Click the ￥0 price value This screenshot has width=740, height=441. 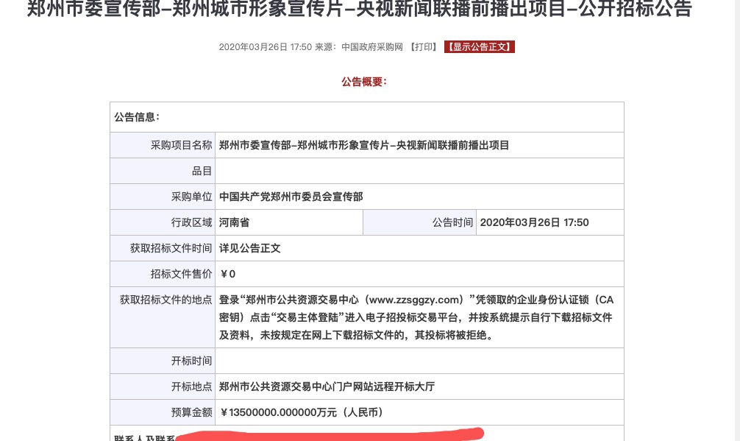click(x=227, y=274)
